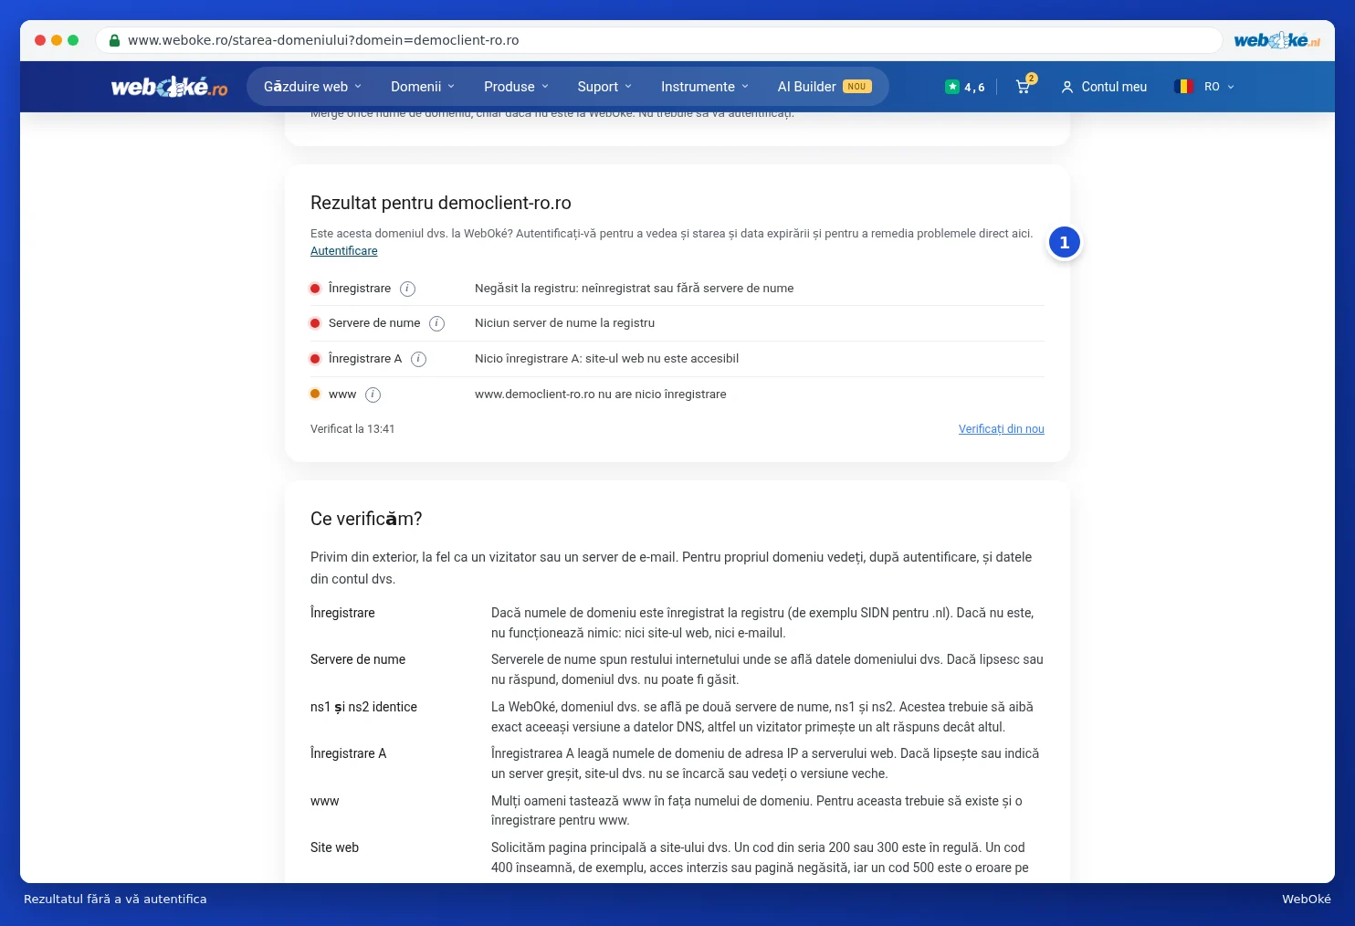
Task: Expand the Domenii dropdown menu
Action: point(423,87)
